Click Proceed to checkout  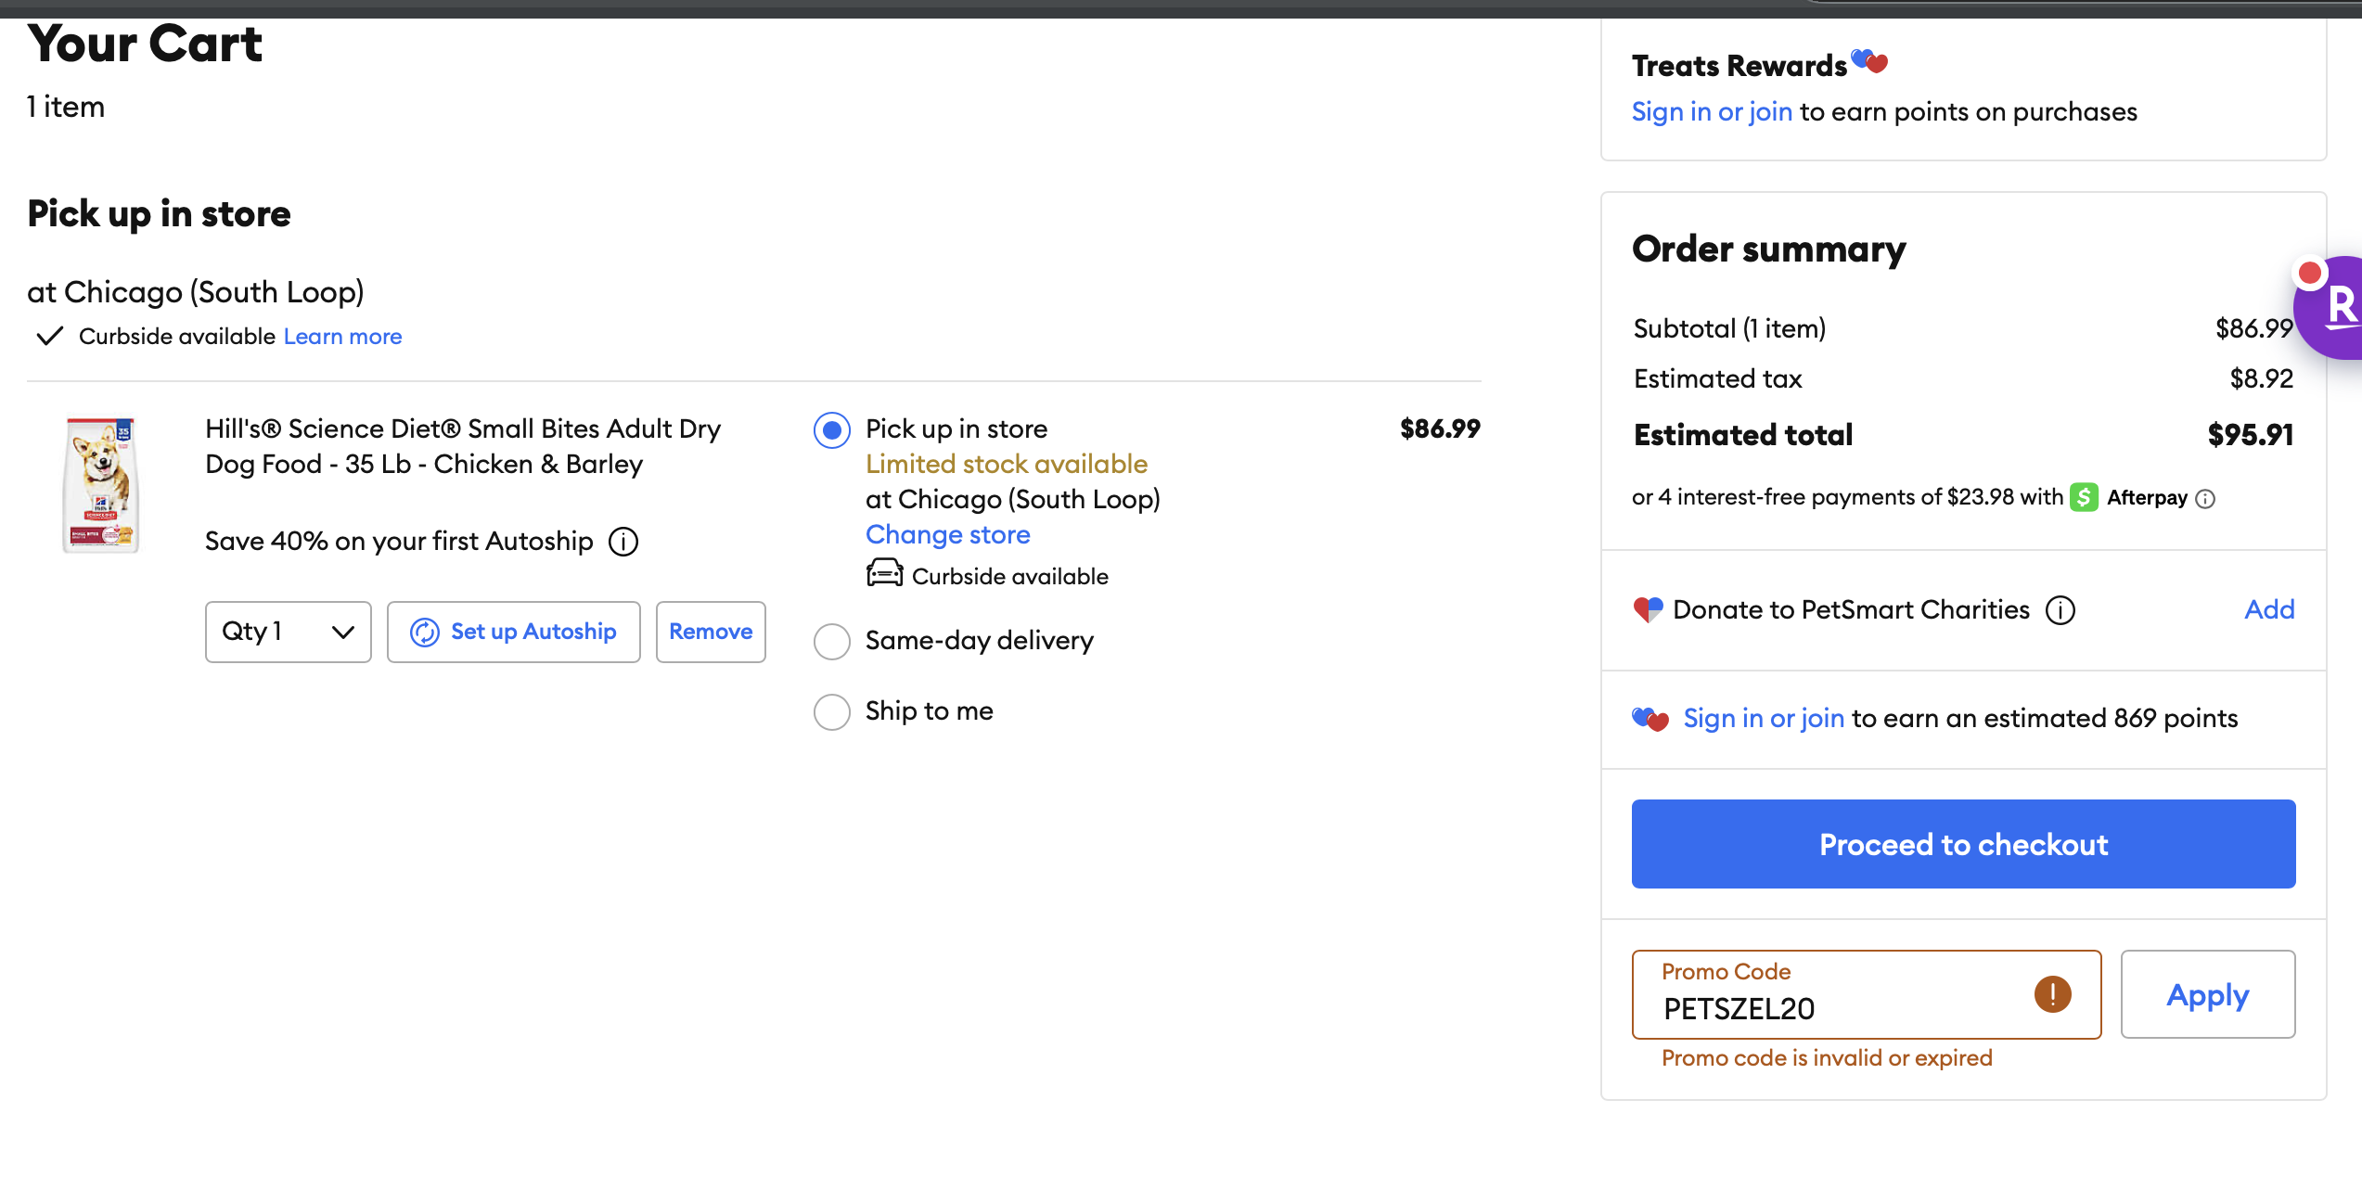[x=1964, y=844]
